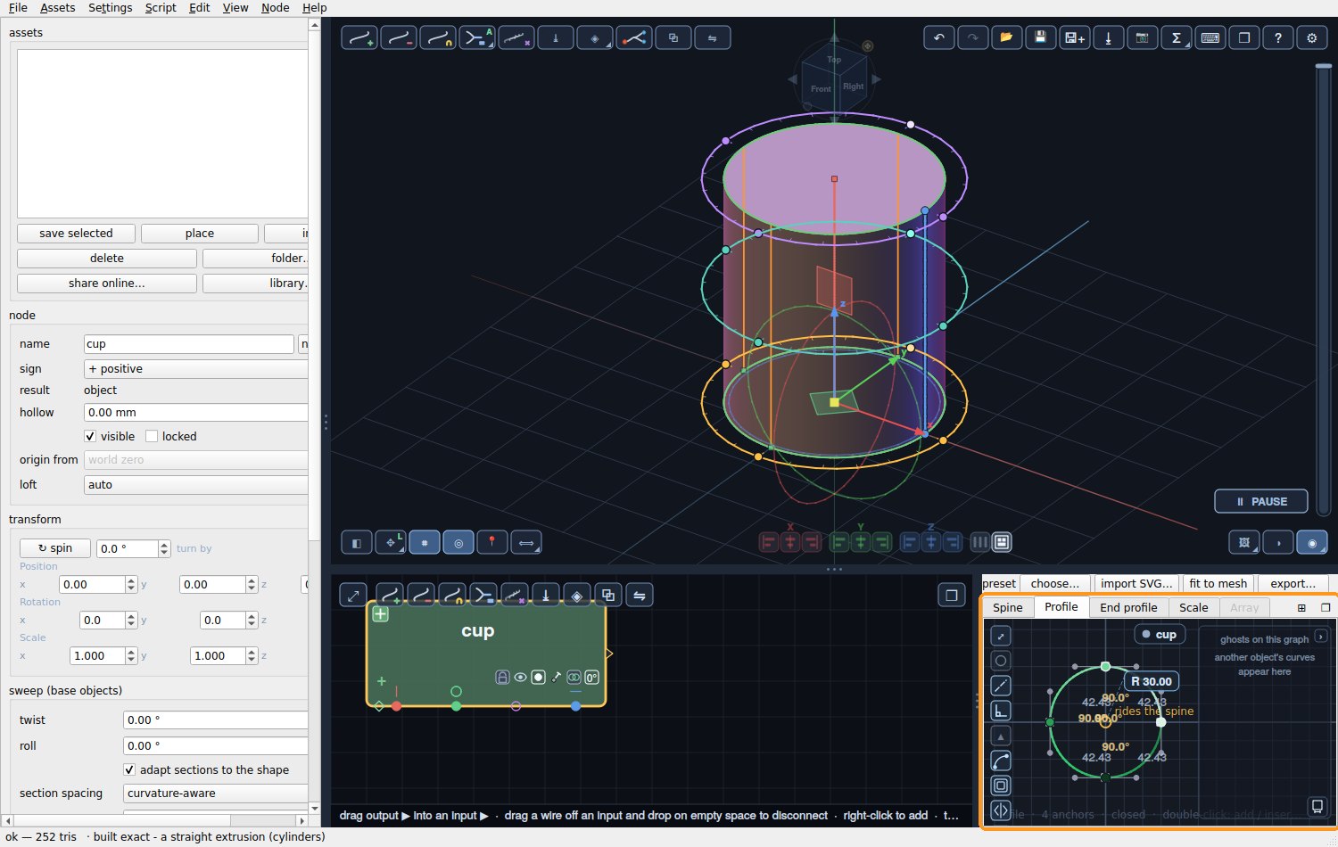The height and width of the screenshot is (847, 1338).
Task: Click the mirror tool in profile editor
Action: tap(1001, 810)
